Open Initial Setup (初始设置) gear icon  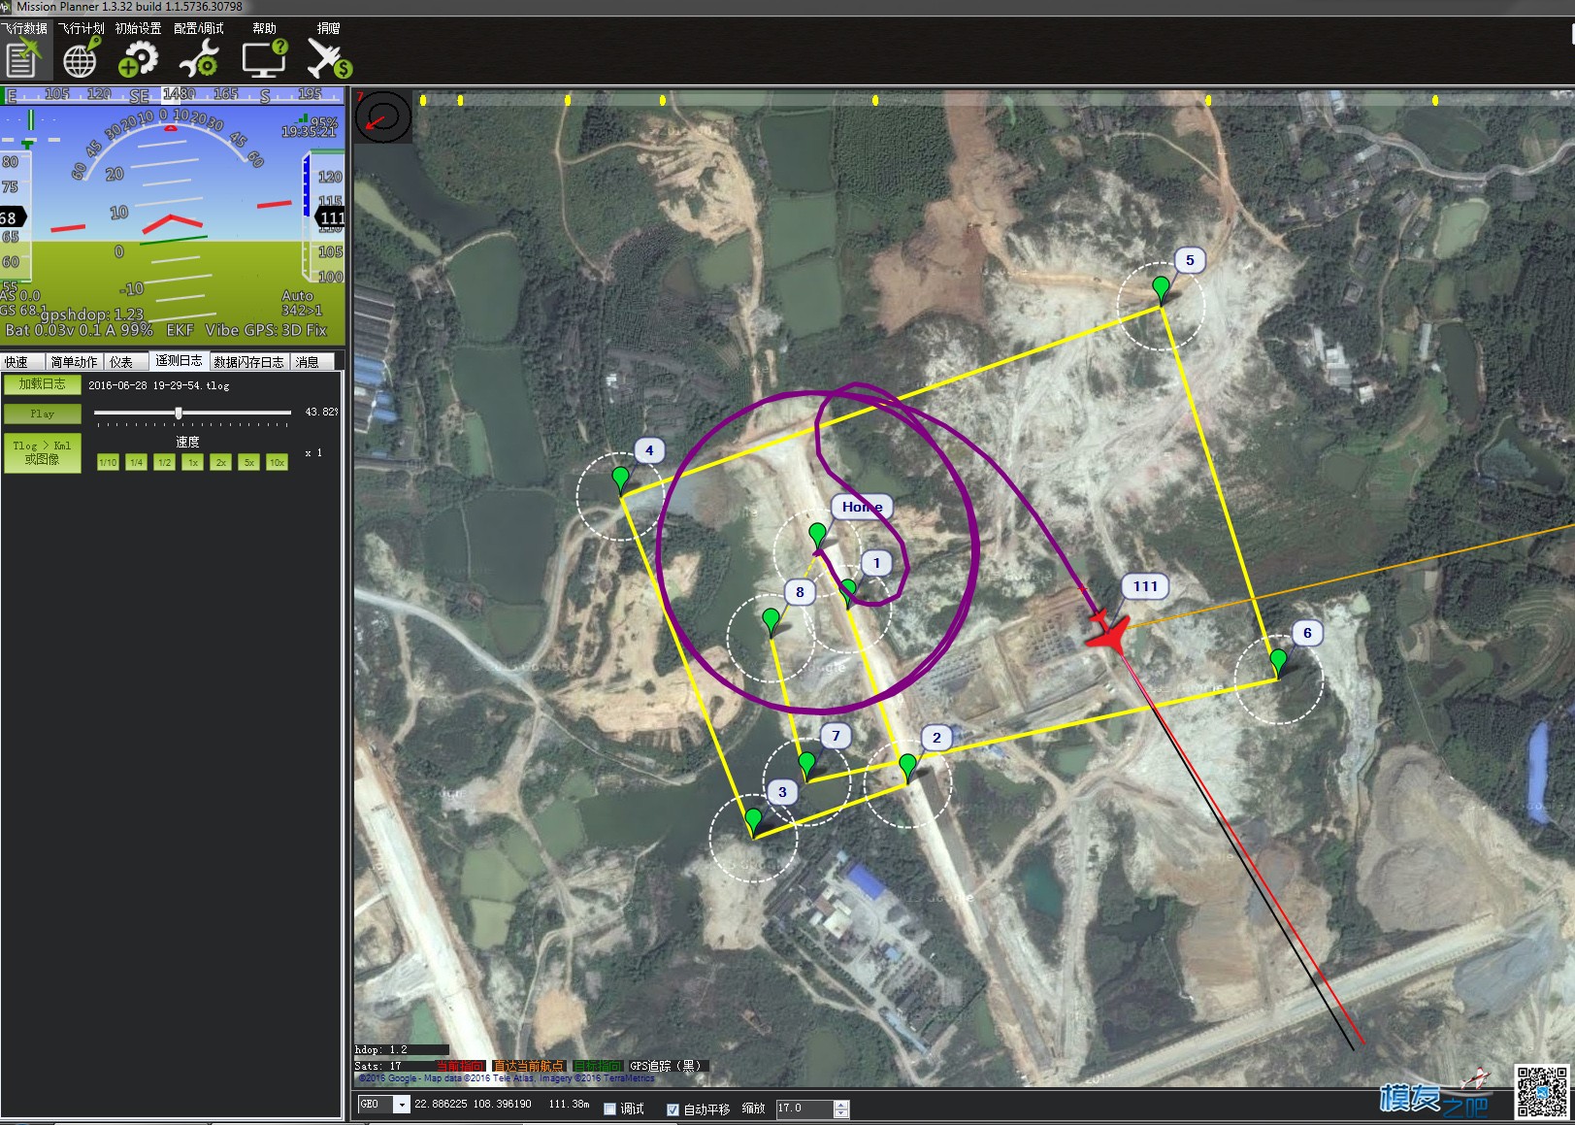(x=138, y=58)
